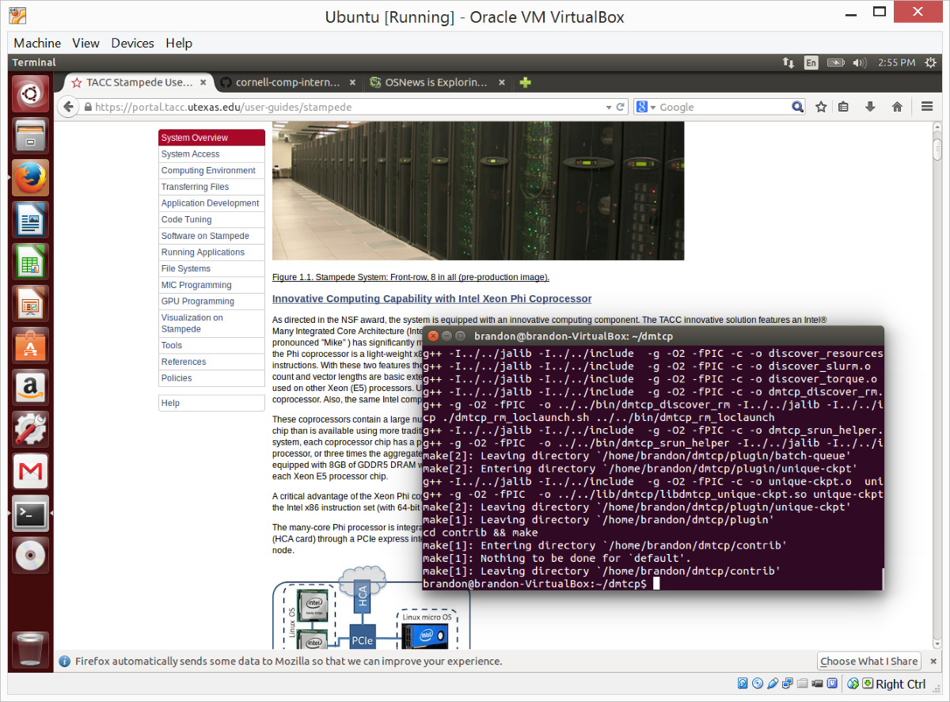The height and width of the screenshot is (702, 950).
Task: Open System Settings from the launcher
Action: tap(30, 430)
